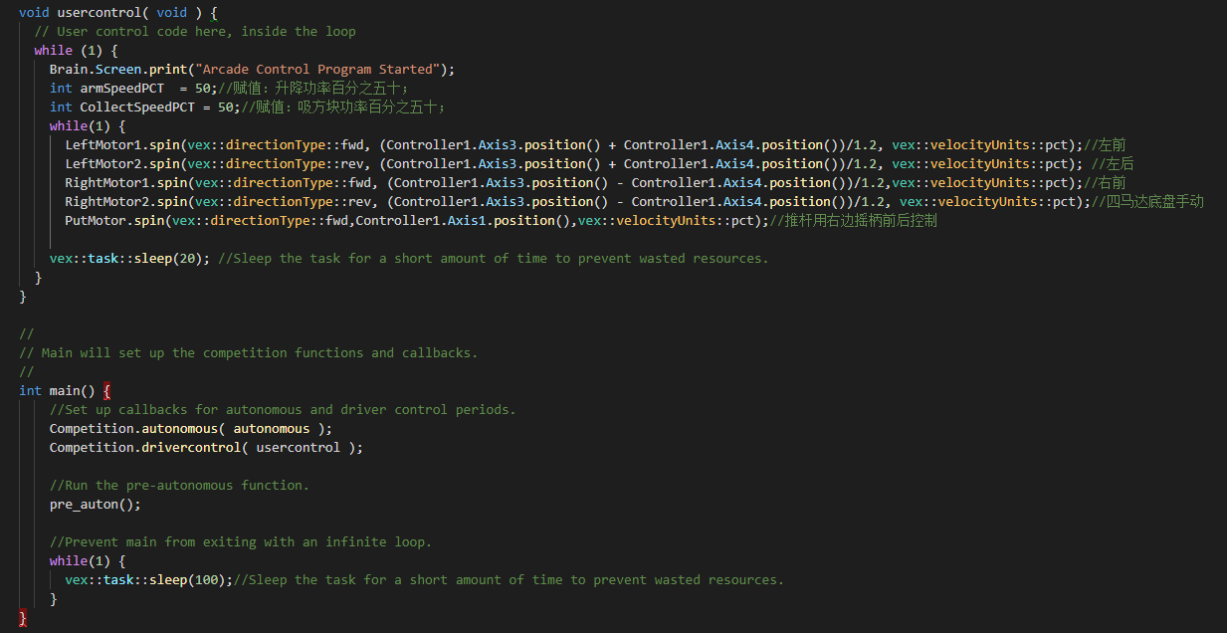Click the "Arcade Control Program Started" string
Viewport: 1227px width, 633px height.
click(x=317, y=69)
